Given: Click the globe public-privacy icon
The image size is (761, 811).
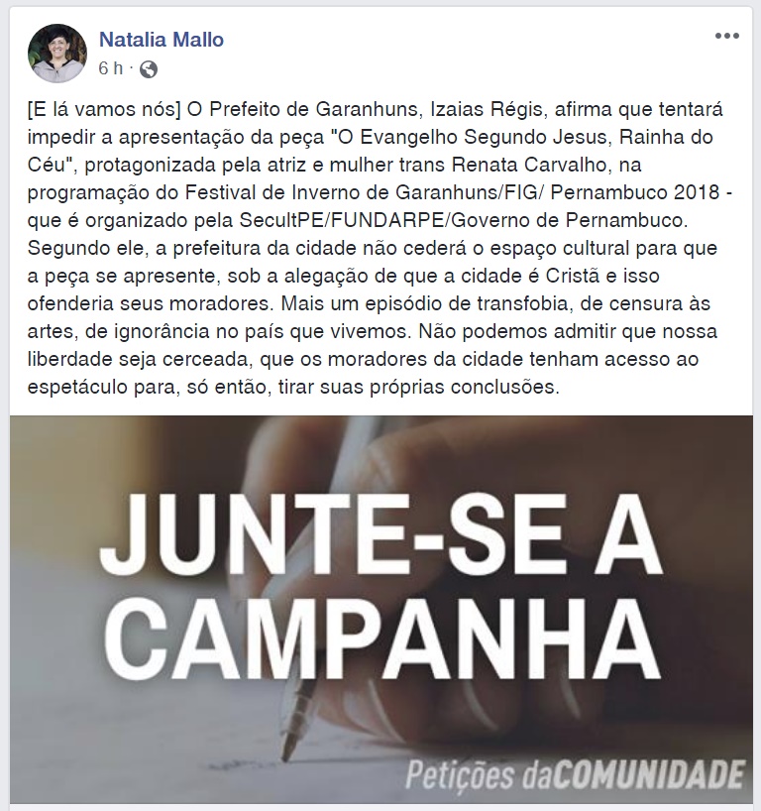Looking at the screenshot, I should pos(149,68).
